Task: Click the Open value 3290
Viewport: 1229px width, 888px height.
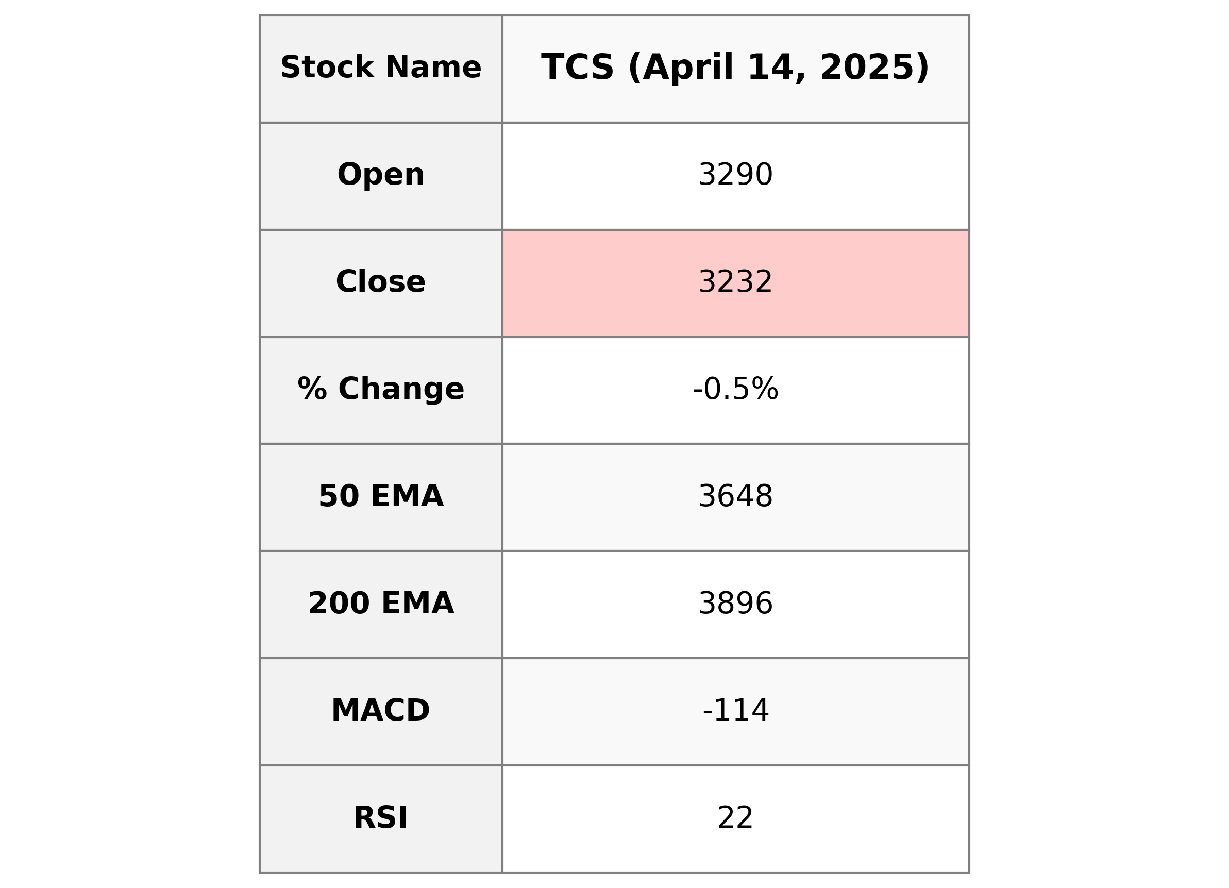Action: click(x=735, y=175)
